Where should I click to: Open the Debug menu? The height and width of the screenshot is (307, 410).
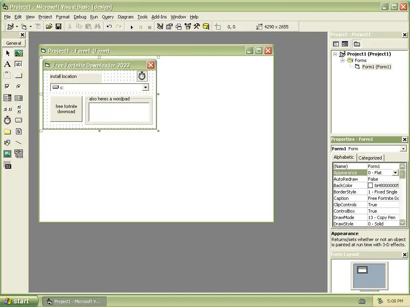click(80, 17)
